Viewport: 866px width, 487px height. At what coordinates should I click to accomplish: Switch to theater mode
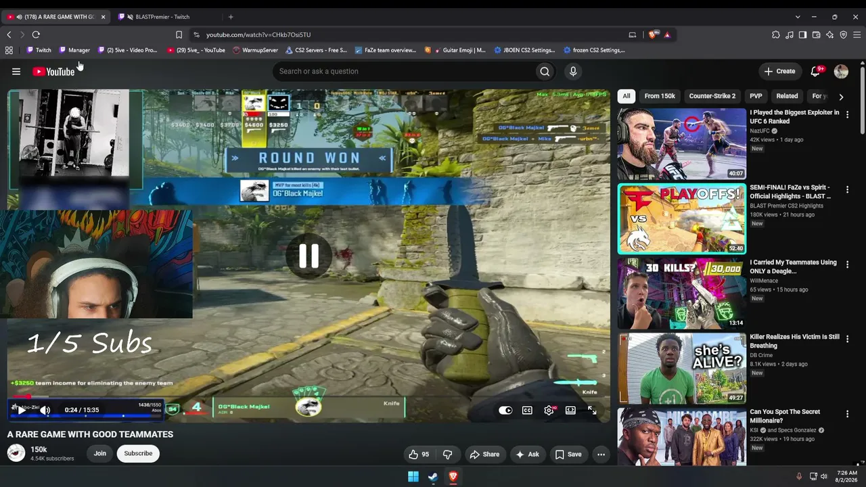coord(570,410)
